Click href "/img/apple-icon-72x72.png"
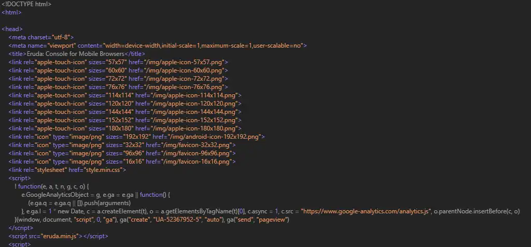The height and width of the screenshot is (247, 531). [x=184, y=79]
